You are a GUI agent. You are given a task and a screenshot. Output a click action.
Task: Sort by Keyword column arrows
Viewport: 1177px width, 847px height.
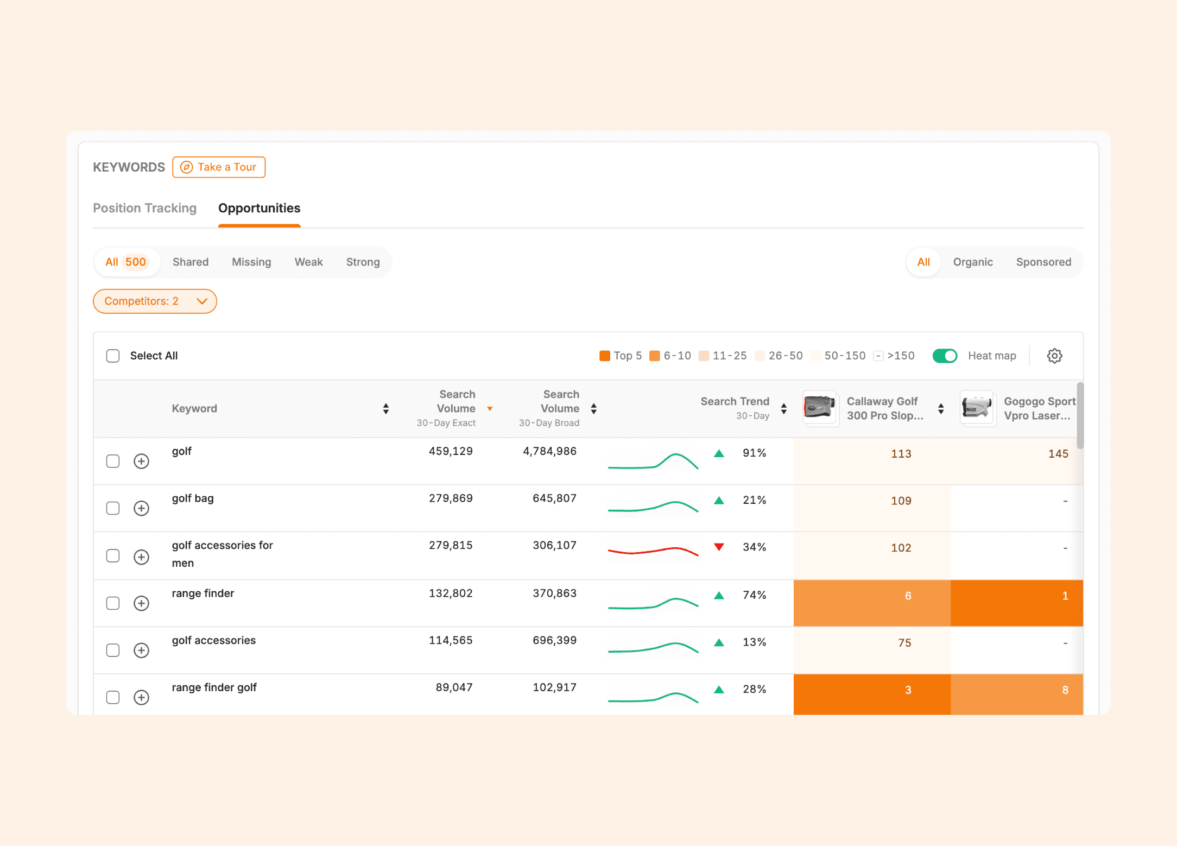pos(385,409)
